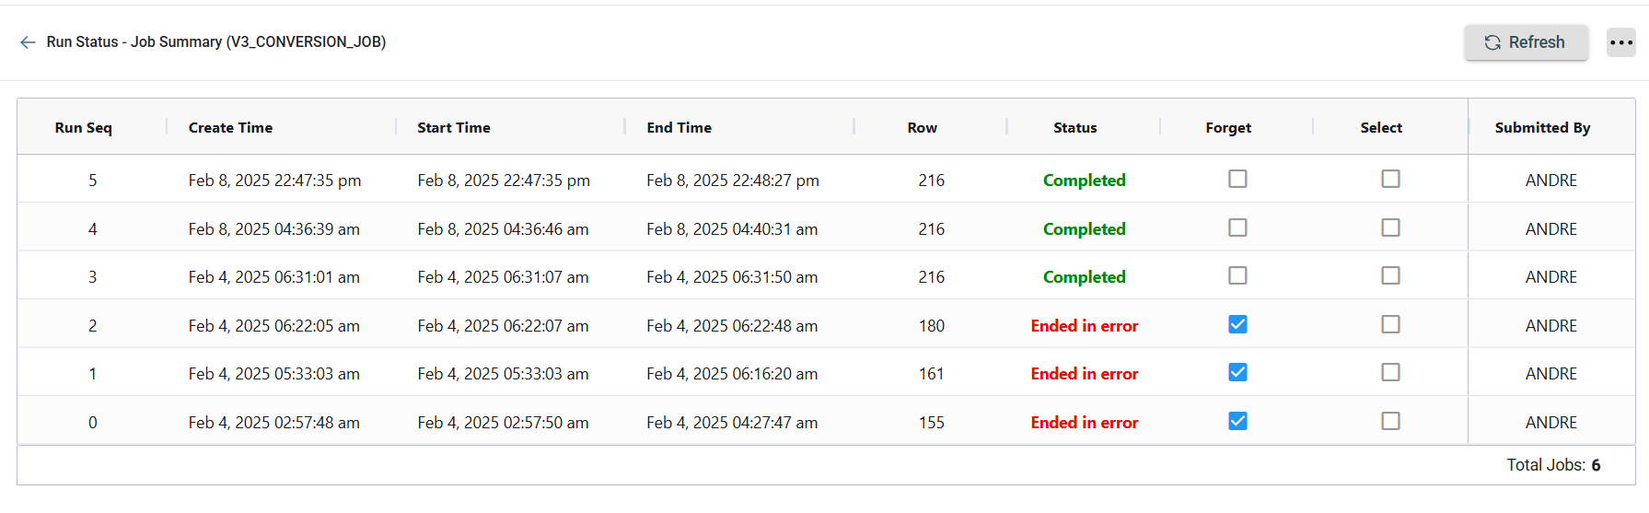Sort by Run Seq column header

click(x=83, y=128)
